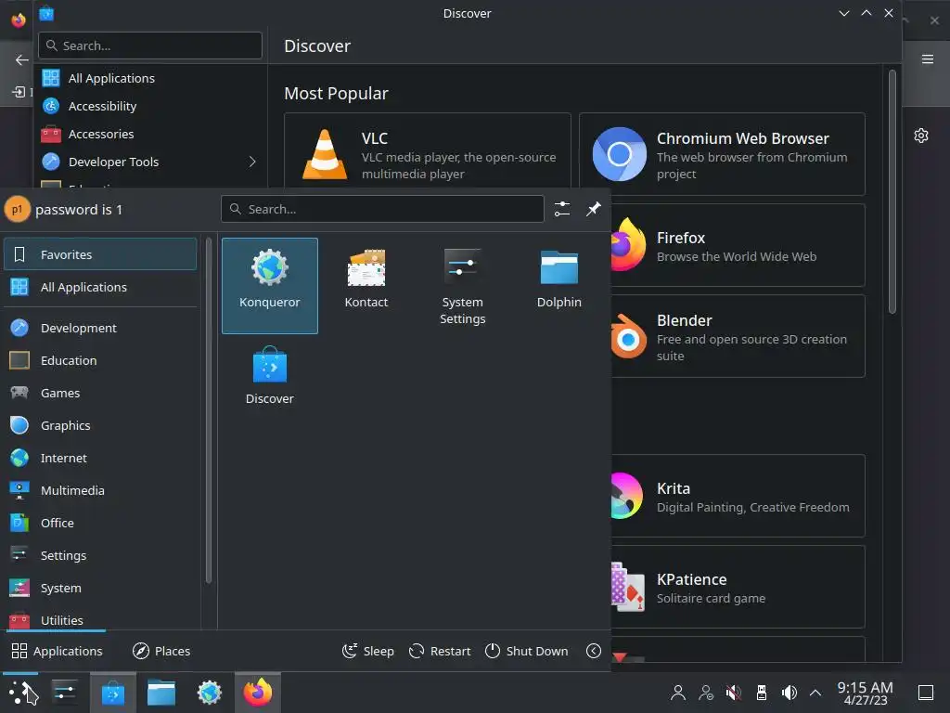Image resolution: width=950 pixels, height=713 pixels.
Task: Switch to the Applications tab
Action: 57,651
